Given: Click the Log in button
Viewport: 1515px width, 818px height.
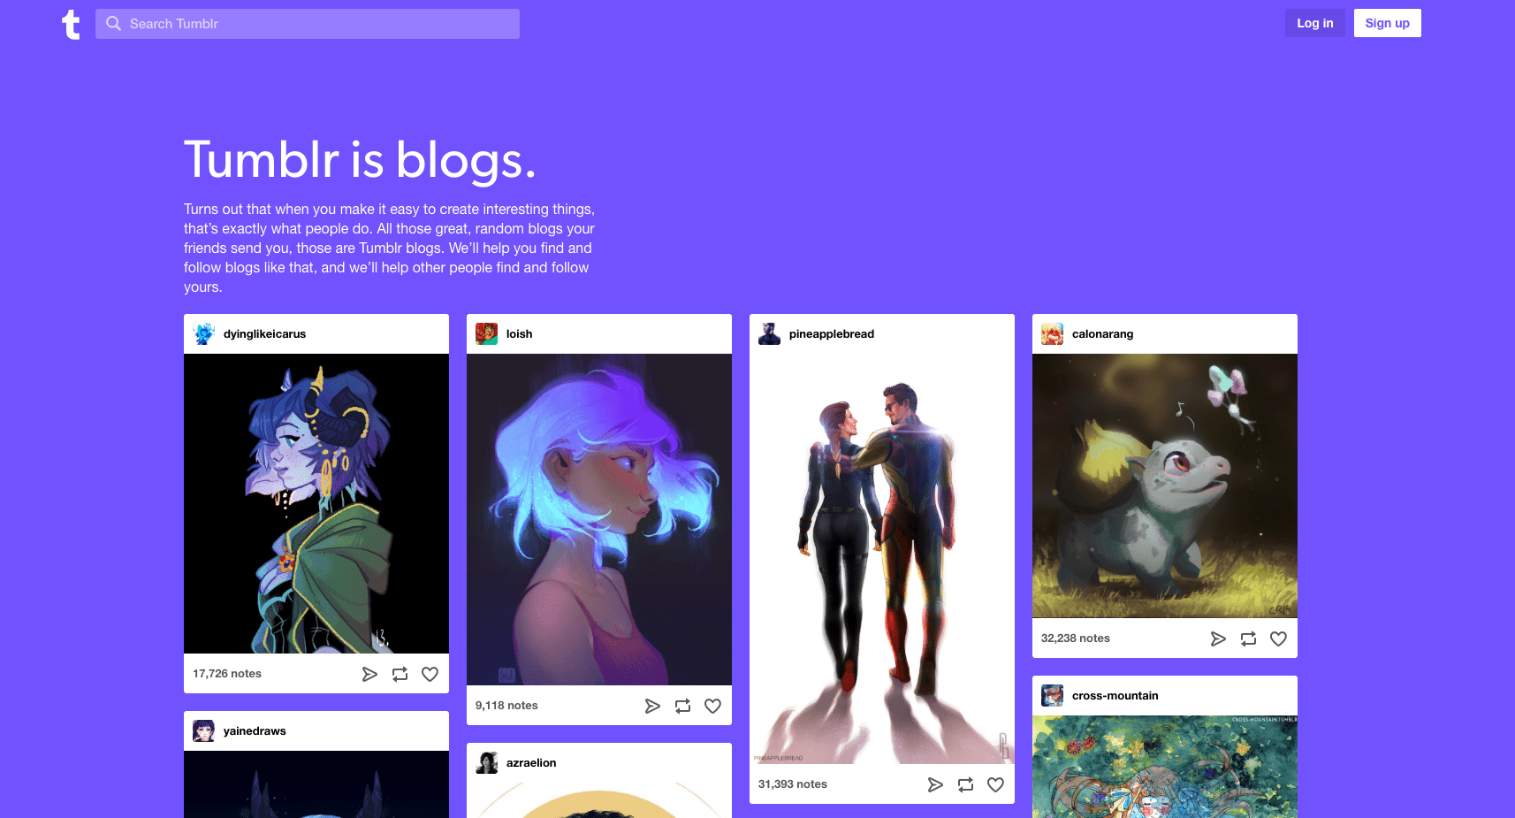Looking at the screenshot, I should (1315, 23).
